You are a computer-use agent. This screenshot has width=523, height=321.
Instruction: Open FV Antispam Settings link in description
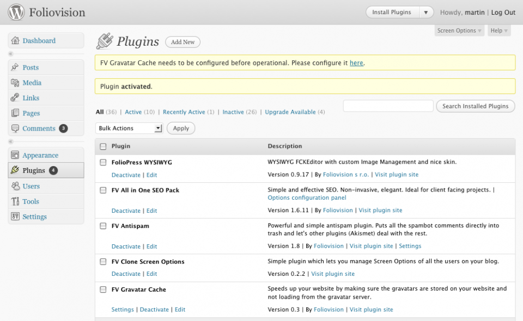click(410, 246)
